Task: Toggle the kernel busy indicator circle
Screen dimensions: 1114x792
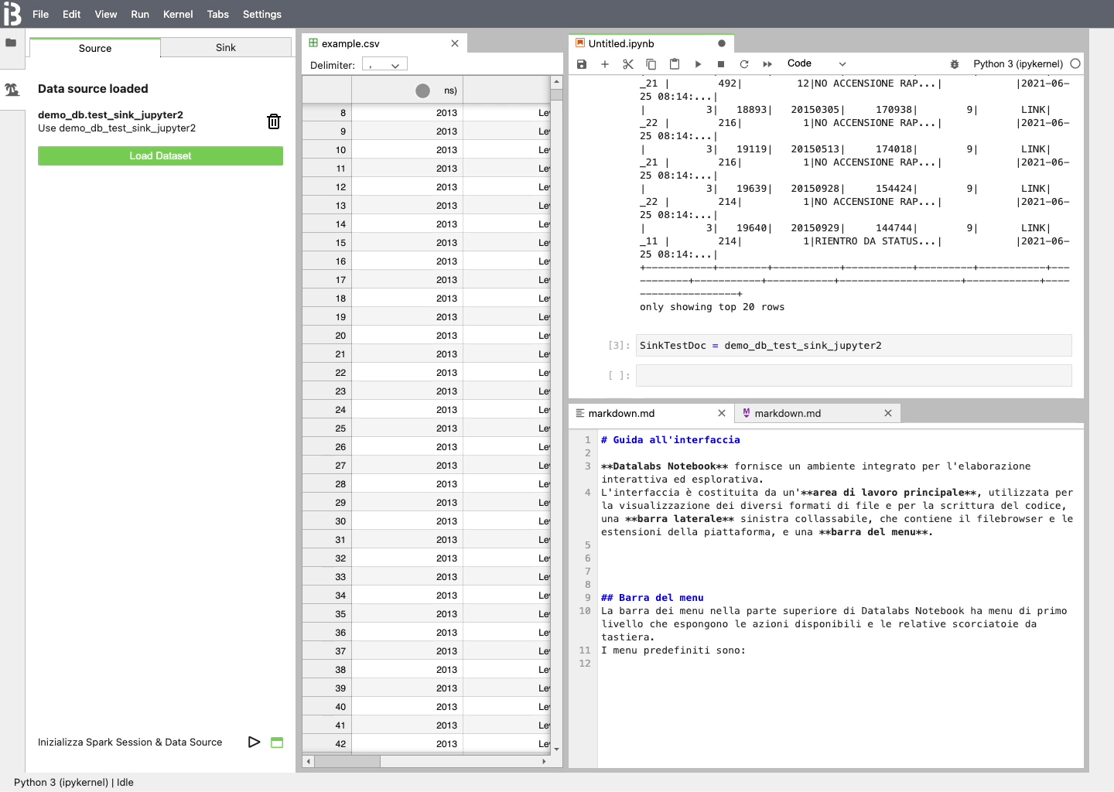Action: click(1075, 64)
